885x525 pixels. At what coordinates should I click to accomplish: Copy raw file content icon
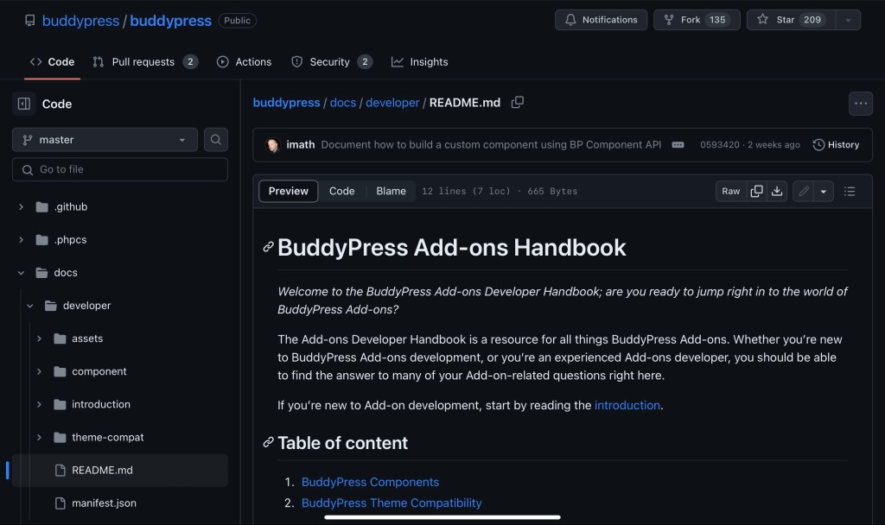[x=756, y=191]
